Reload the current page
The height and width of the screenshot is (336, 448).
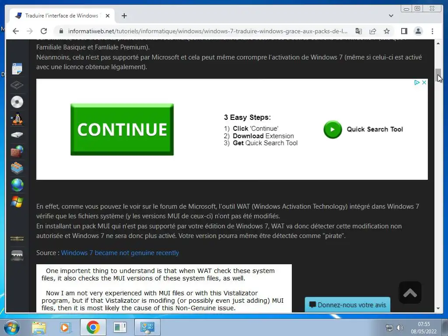44,31
